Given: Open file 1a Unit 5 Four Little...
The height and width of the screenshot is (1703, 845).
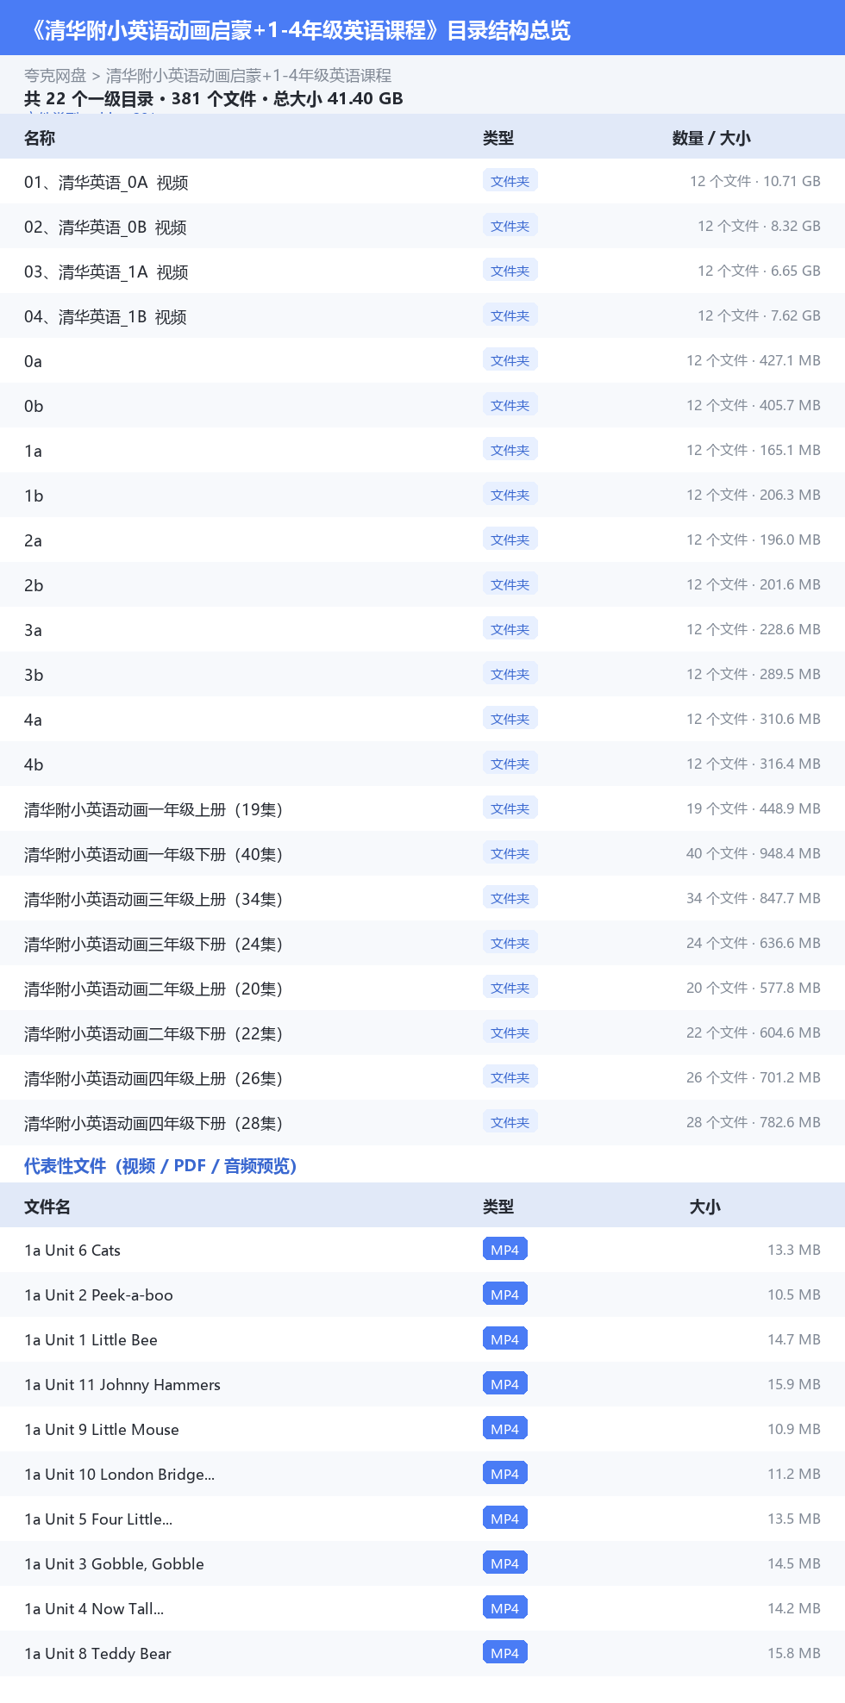Looking at the screenshot, I should [98, 1519].
